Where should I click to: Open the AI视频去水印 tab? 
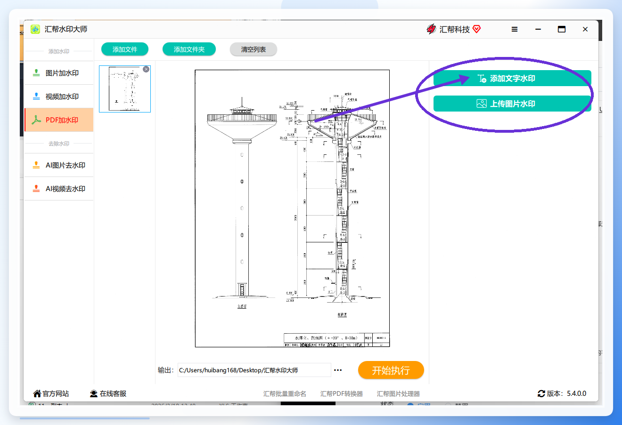pyautogui.click(x=59, y=189)
